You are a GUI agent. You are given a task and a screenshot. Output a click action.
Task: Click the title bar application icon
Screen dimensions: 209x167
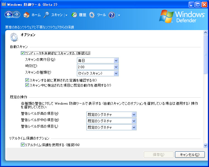4,4
